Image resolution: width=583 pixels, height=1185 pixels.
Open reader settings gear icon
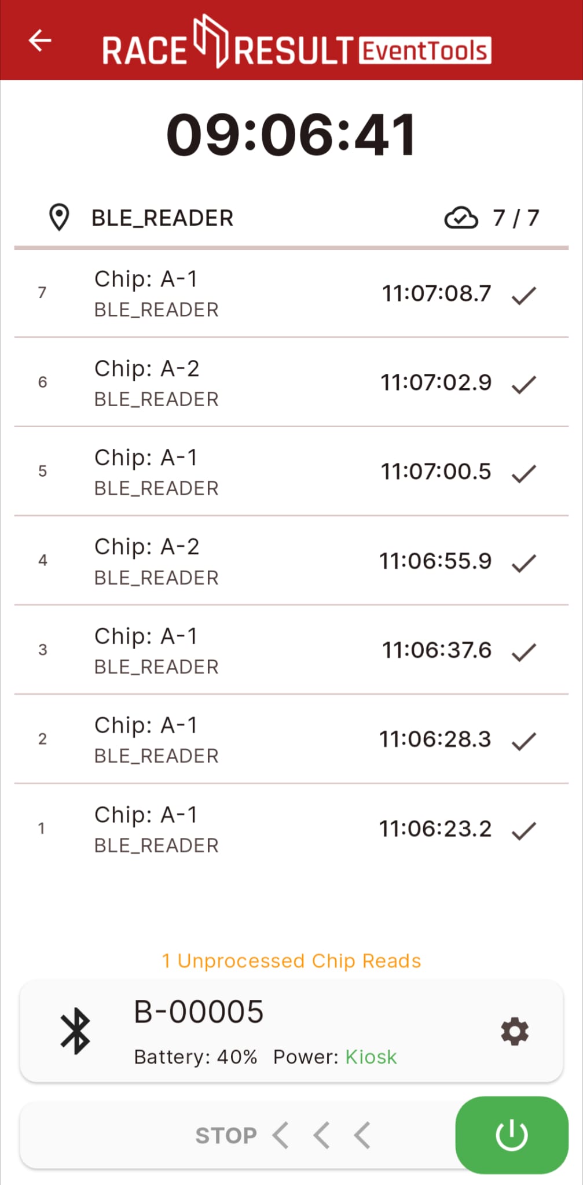pos(515,1032)
